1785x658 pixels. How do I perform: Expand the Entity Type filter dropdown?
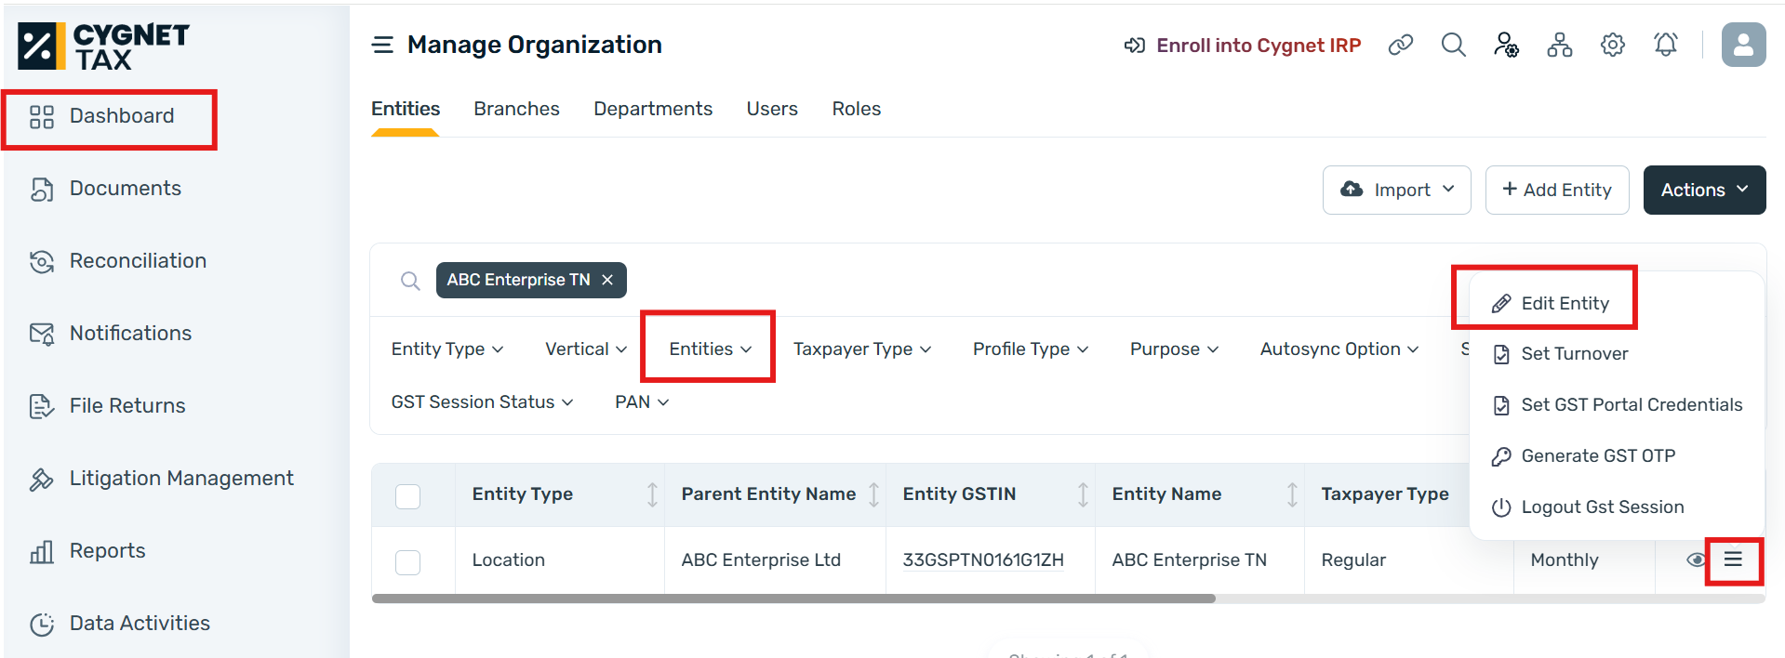446,349
